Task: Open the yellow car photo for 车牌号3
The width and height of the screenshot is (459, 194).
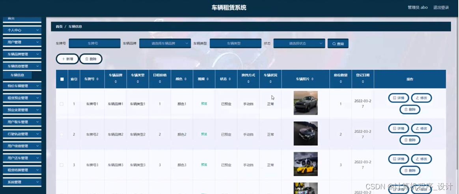Action: (x=306, y=164)
